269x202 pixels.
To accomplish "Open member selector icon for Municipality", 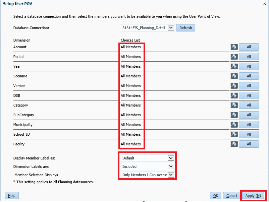I will coord(234,125).
